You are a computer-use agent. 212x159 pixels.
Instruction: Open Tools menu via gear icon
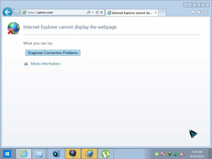206,12
